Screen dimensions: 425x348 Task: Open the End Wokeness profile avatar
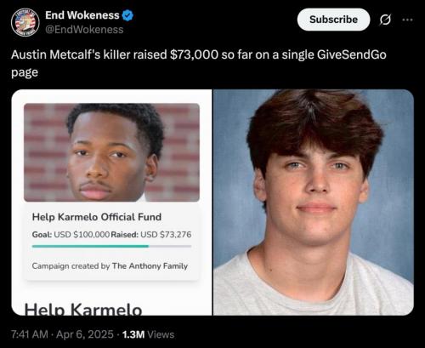click(25, 22)
